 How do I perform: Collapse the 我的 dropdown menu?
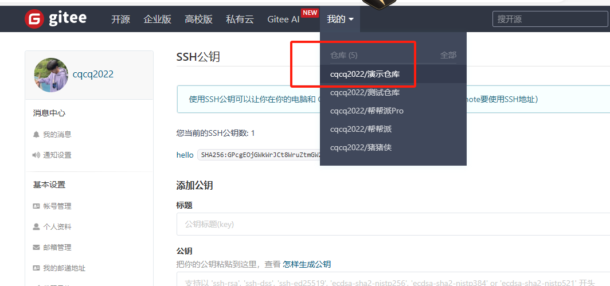(x=340, y=19)
